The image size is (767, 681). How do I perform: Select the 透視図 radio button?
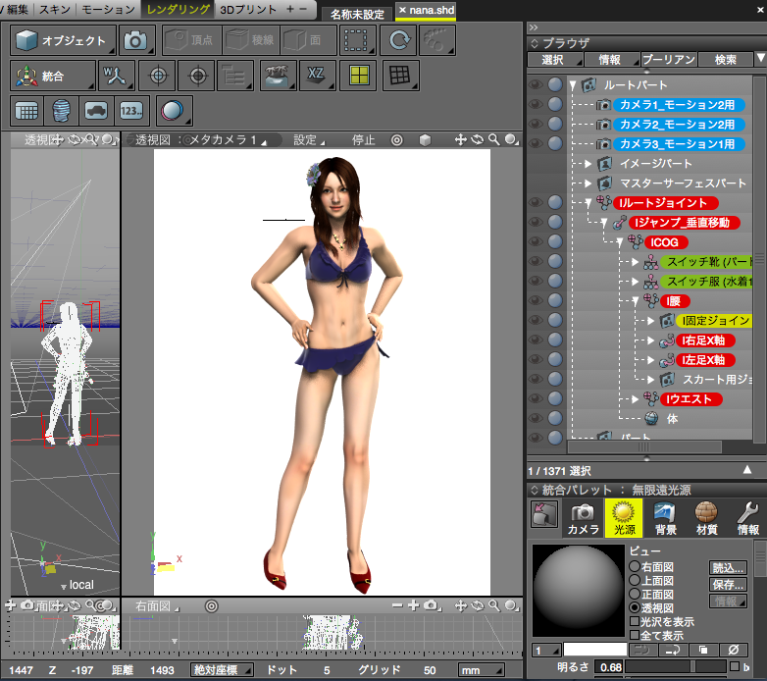(x=635, y=607)
